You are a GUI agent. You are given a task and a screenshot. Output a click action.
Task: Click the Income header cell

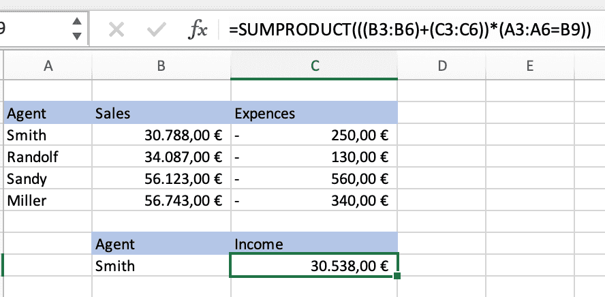point(314,244)
